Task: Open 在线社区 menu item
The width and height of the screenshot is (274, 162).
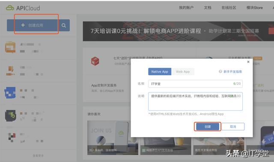Action: coord(229,8)
